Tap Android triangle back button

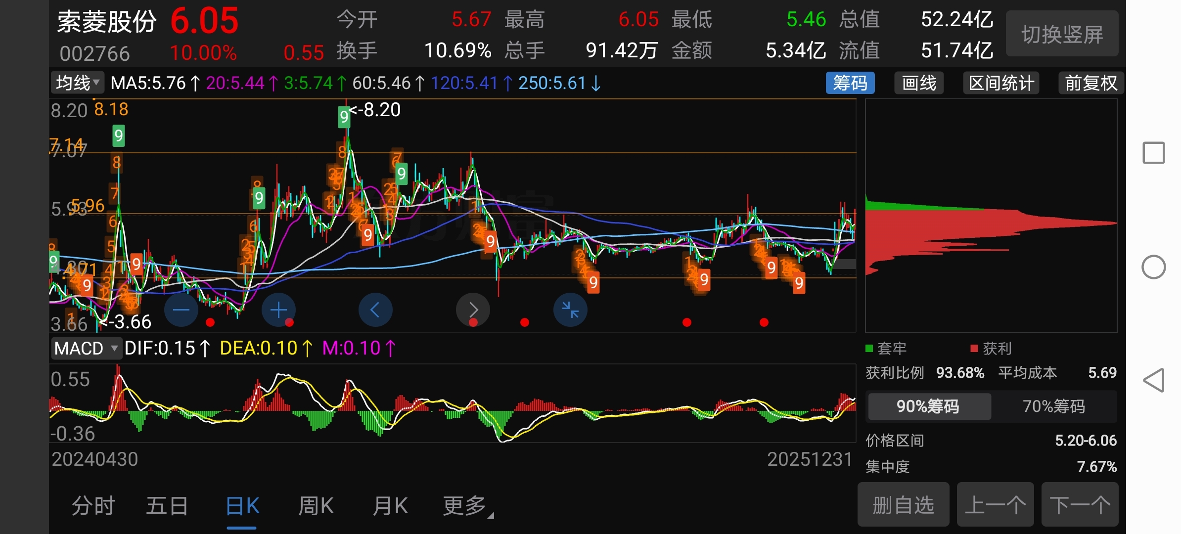pyautogui.click(x=1153, y=381)
